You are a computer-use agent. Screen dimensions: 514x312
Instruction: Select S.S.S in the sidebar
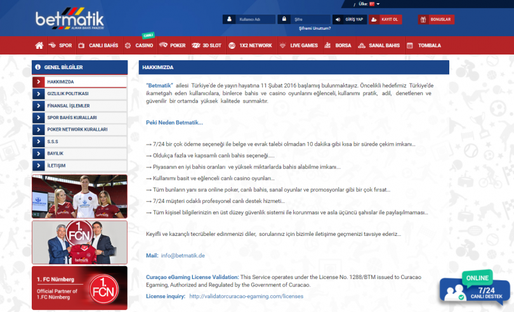coord(79,141)
